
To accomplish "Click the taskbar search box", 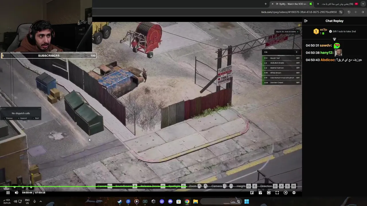I will (x=221, y=201).
